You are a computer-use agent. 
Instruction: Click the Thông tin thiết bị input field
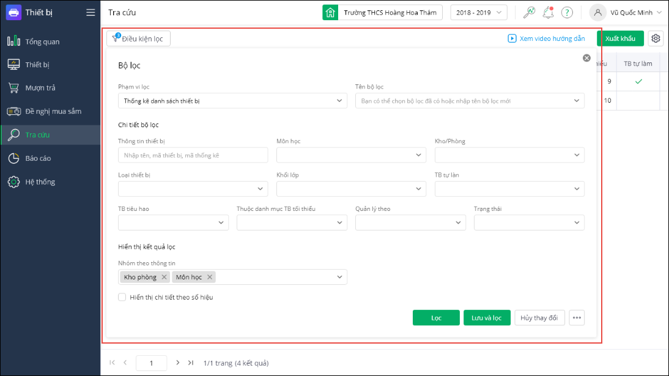[x=193, y=155]
